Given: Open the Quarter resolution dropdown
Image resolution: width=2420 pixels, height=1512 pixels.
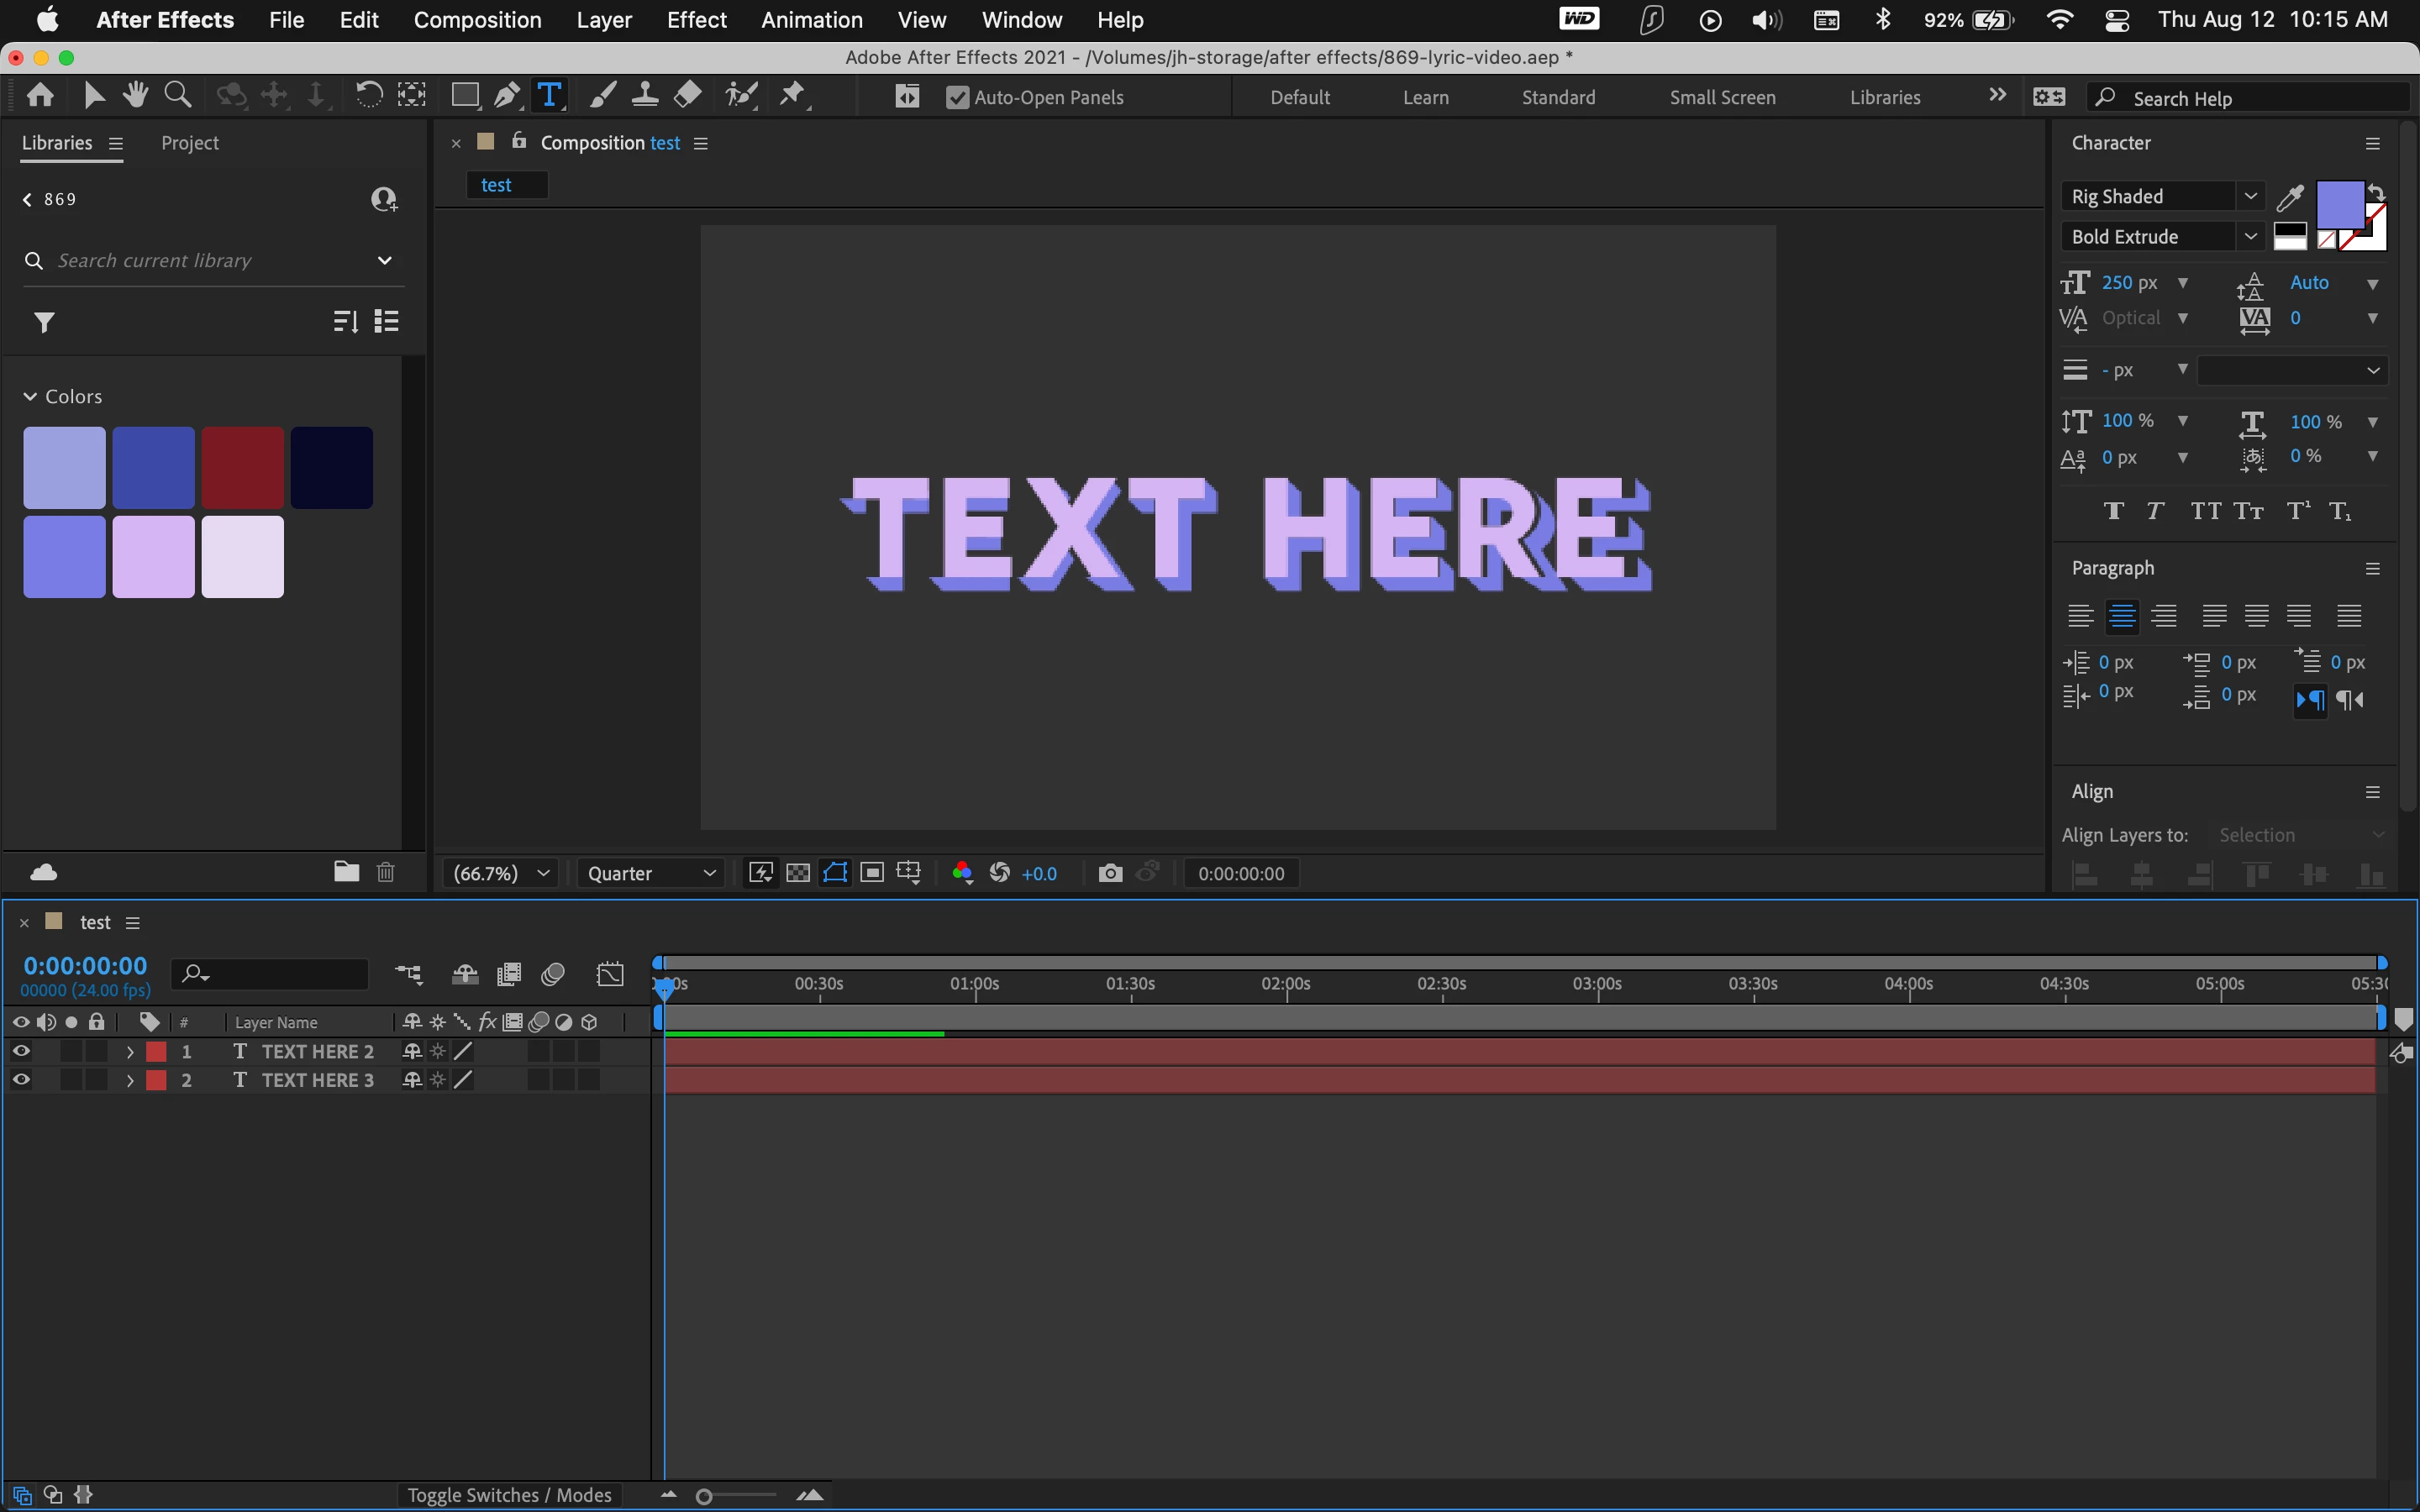Looking at the screenshot, I should click(x=651, y=873).
